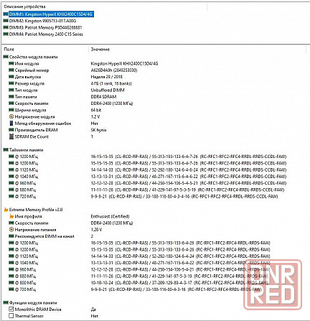Click memory chip icon beside DIMM4 entry
This screenshot has height=321, width=310.
click(x=6, y=34)
